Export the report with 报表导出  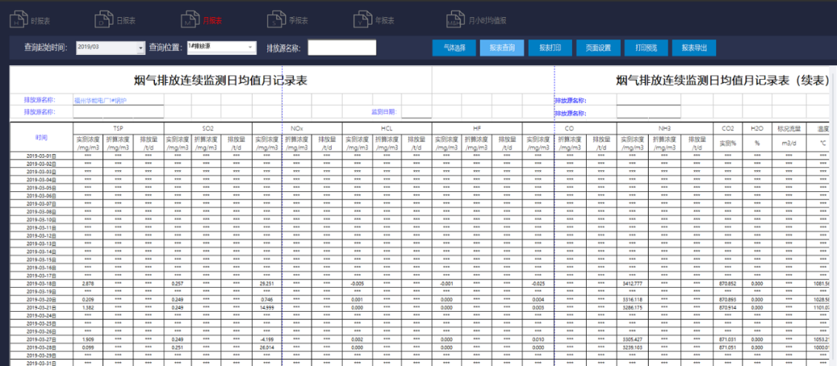(694, 48)
